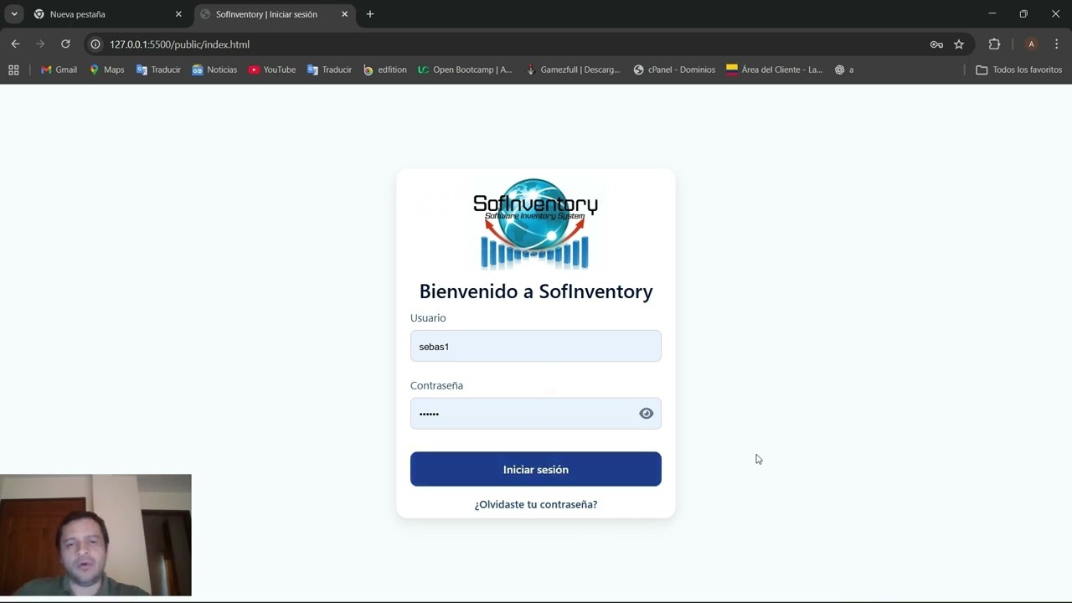This screenshot has height=603, width=1072.
Task: Click the Bienvenido a SofInventory heading
Action: pyautogui.click(x=536, y=291)
